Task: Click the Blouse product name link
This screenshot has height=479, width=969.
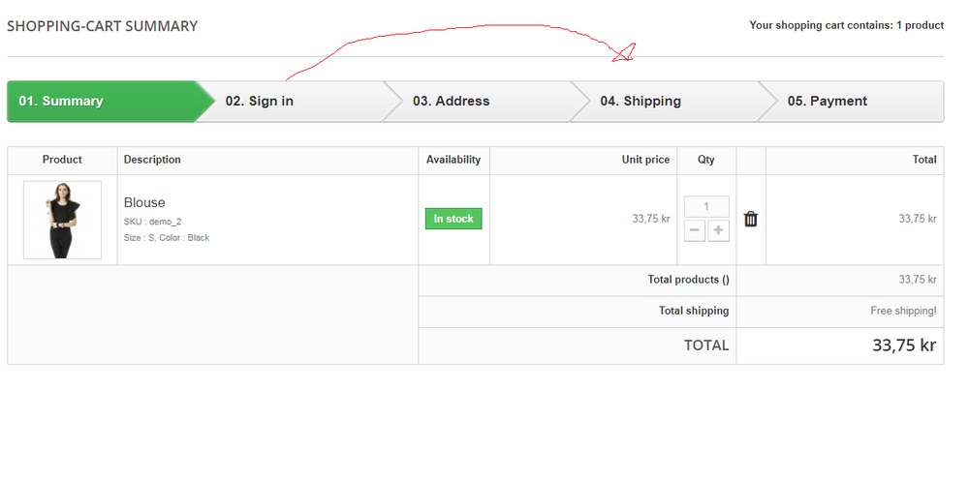Action: pyautogui.click(x=144, y=202)
